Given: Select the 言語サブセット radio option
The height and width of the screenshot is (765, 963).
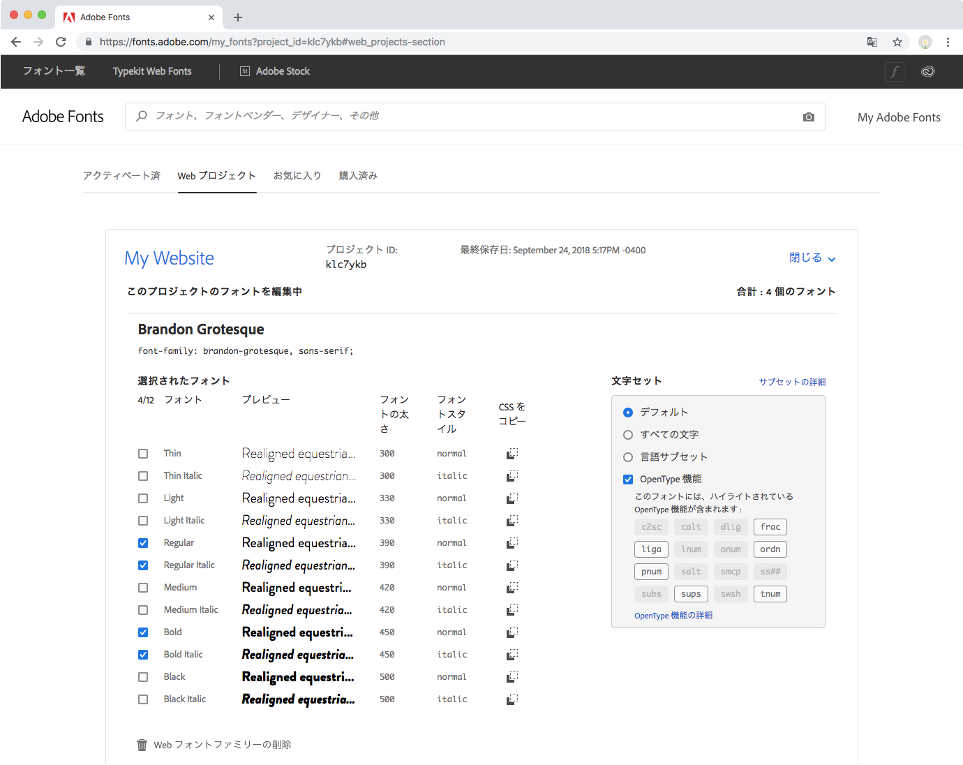Looking at the screenshot, I should pyautogui.click(x=628, y=457).
